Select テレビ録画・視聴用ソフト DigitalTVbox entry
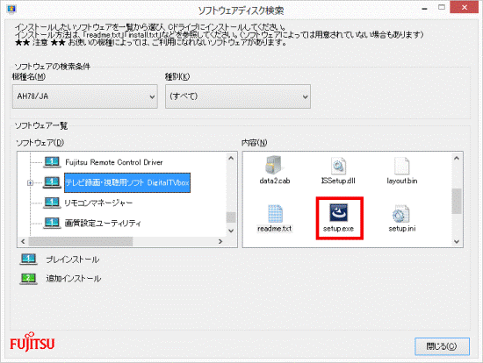Viewport: 483px width, 363px height. tap(127, 182)
